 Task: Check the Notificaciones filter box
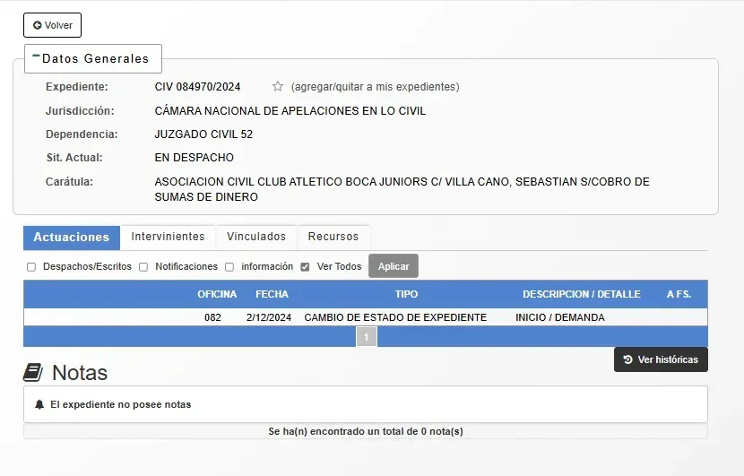143,267
